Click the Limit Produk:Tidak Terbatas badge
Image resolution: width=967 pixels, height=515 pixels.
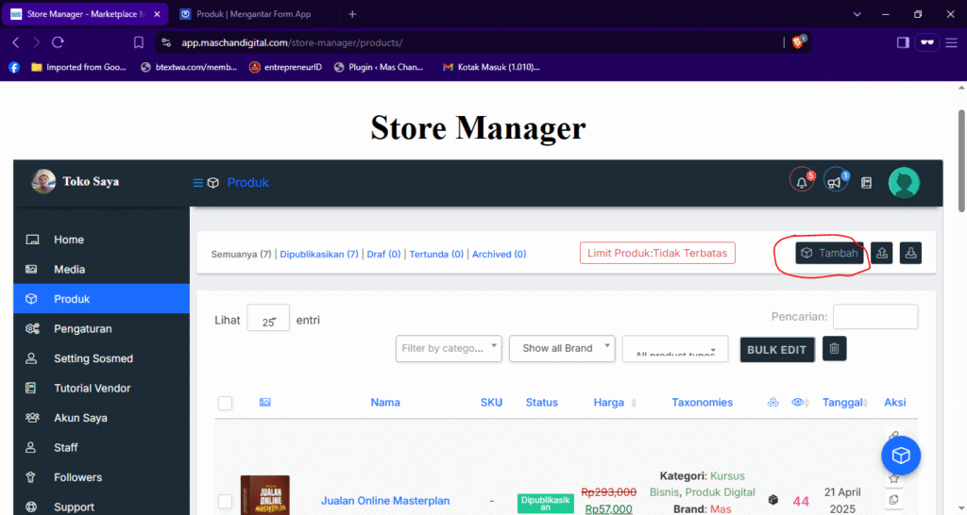[657, 253]
